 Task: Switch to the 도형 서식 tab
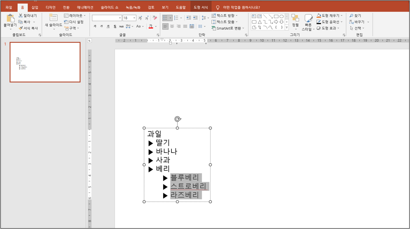coord(201,7)
